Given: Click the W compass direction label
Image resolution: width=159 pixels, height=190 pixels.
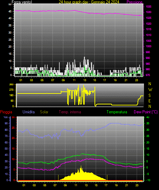Looking at the screenshot, I should click(150, 90).
